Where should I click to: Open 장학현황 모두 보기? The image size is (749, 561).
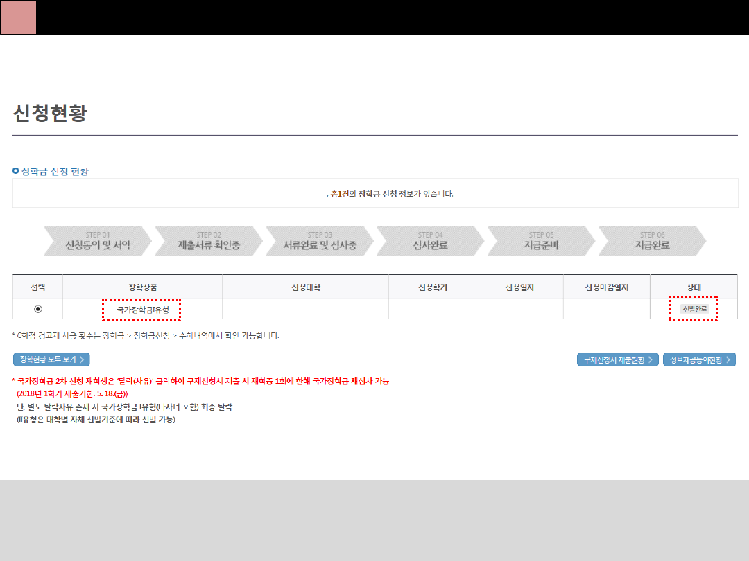click(x=51, y=359)
